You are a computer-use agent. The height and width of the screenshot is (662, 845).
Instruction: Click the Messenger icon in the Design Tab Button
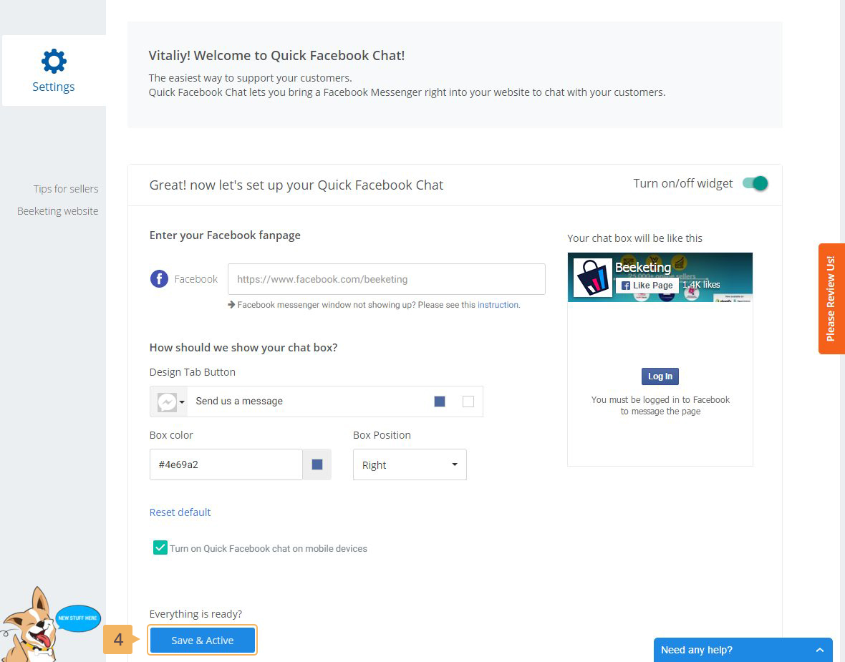click(166, 401)
